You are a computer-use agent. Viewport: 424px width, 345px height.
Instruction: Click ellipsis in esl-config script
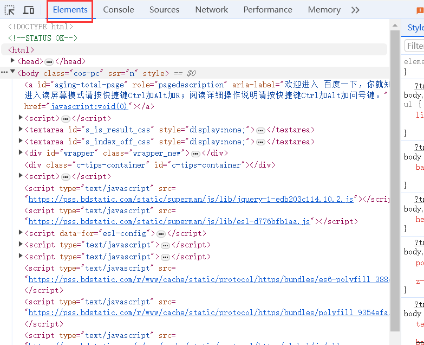[161, 234]
